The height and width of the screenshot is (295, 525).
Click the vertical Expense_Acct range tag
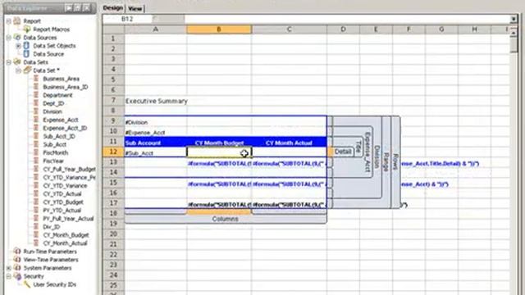coord(367,152)
